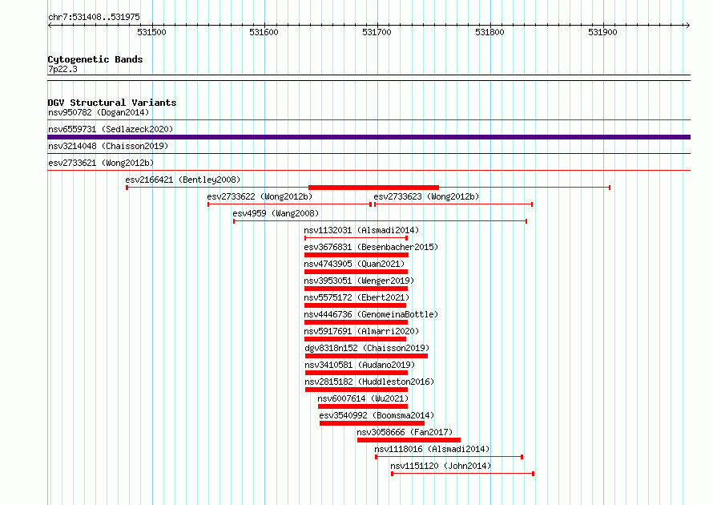The image size is (713, 505).
Task: Click the Cytogenetic Bands track title
Action: [95, 59]
